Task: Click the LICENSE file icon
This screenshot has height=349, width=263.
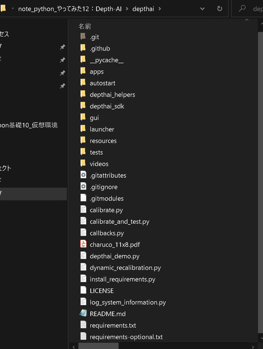Action: 83,290
